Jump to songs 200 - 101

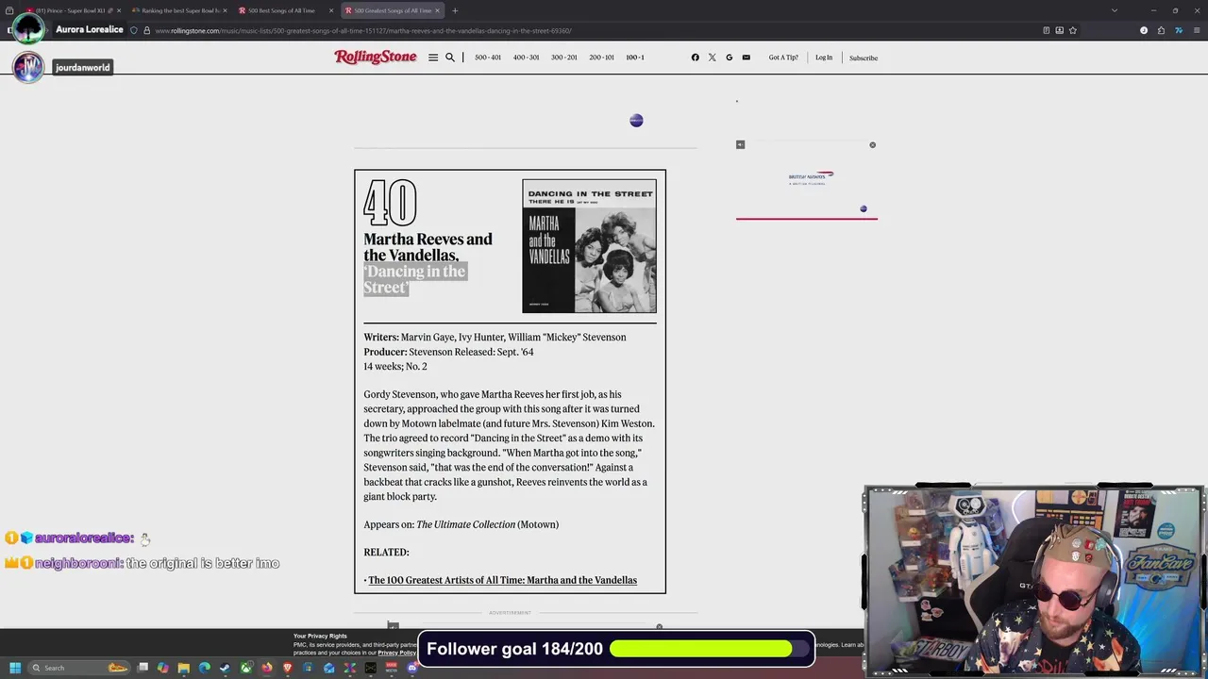click(601, 58)
